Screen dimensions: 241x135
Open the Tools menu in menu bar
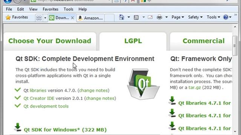click(69, 9)
